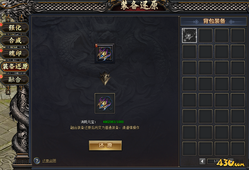Click the last backpack slot in the first row
The width and height of the screenshot is (249, 170).
click(x=238, y=36)
